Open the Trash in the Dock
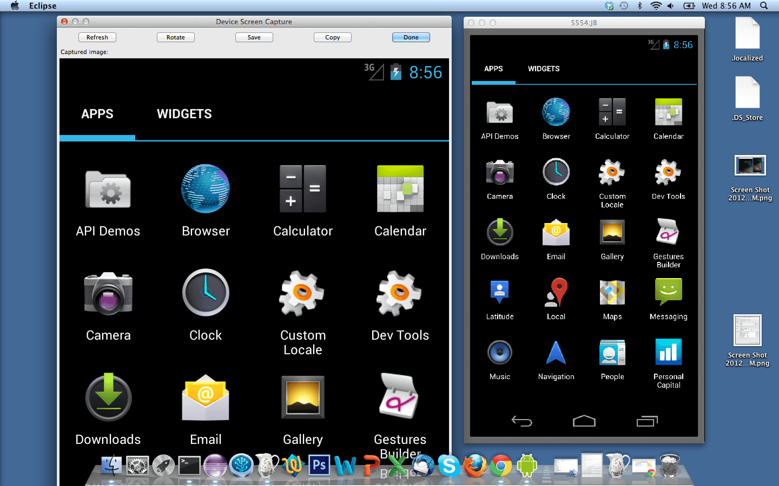 pyautogui.click(x=670, y=465)
